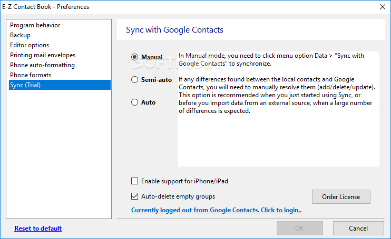Click the Order License button
391x239 pixels.
coord(341,197)
